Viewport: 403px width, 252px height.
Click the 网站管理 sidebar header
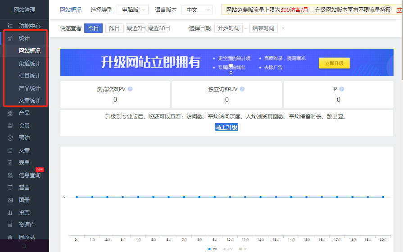[x=24, y=10]
